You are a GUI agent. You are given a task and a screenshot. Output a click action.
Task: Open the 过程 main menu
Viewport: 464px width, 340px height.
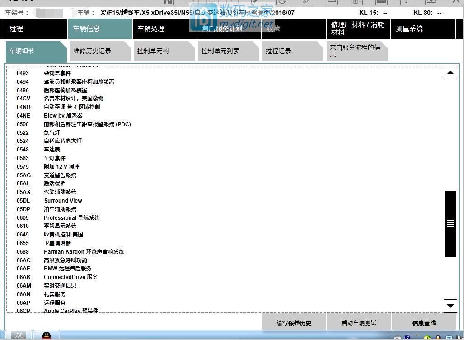(x=34, y=29)
